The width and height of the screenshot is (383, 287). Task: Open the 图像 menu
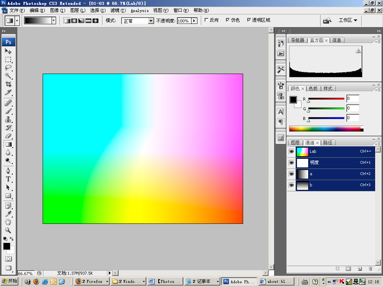click(x=58, y=10)
